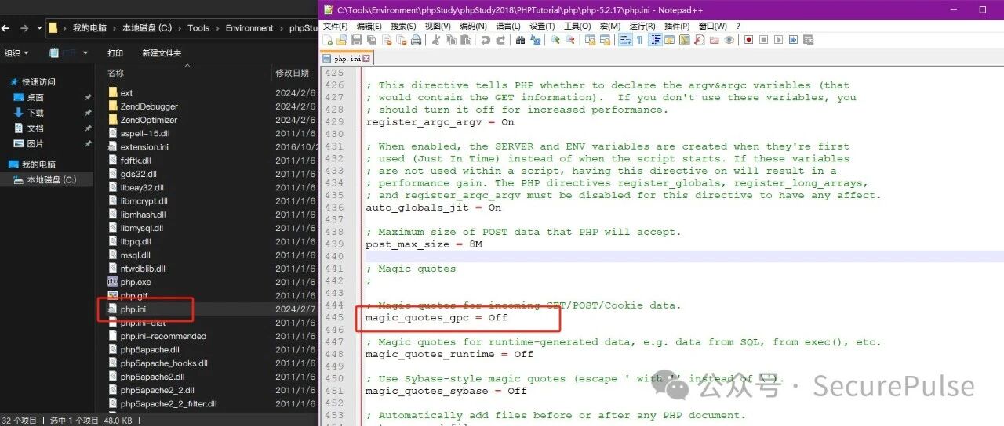Select the php.ini file in Explorer
The width and height of the screenshot is (1004, 426).
pos(133,309)
